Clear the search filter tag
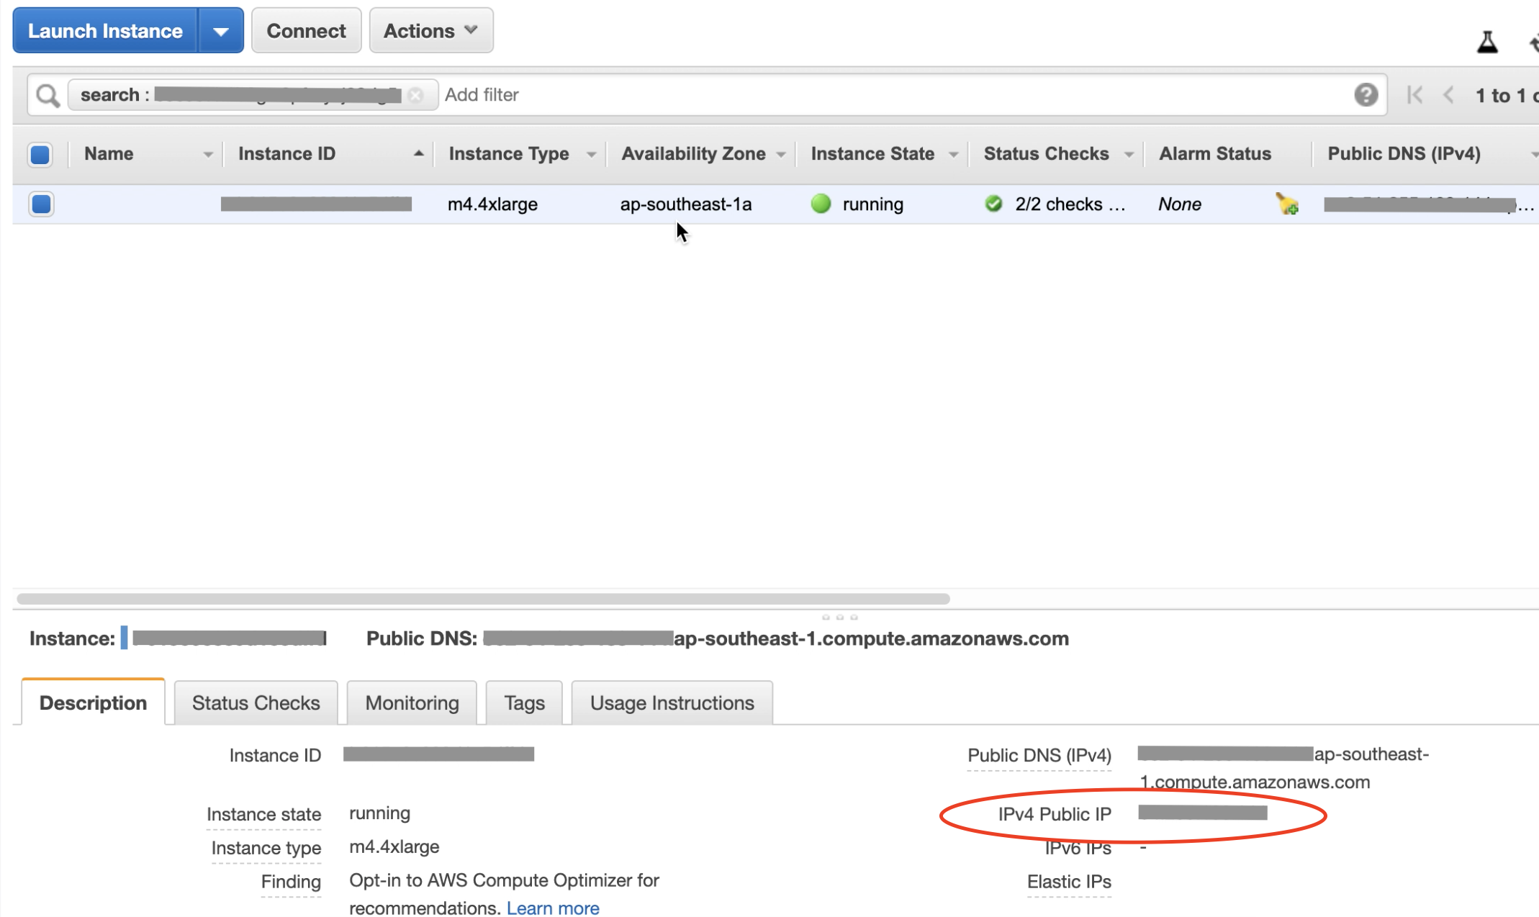Viewport: 1539px width, 917px height. click(415, 95)
